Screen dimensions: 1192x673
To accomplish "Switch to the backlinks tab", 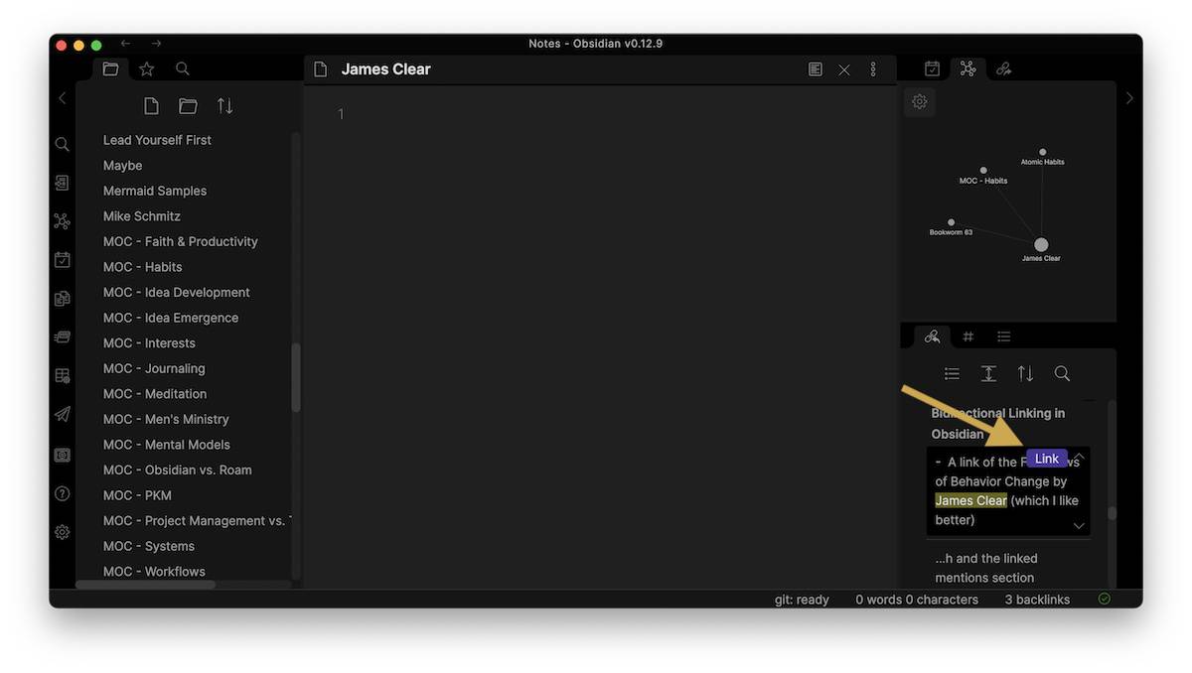I will [x=932, y=336].
